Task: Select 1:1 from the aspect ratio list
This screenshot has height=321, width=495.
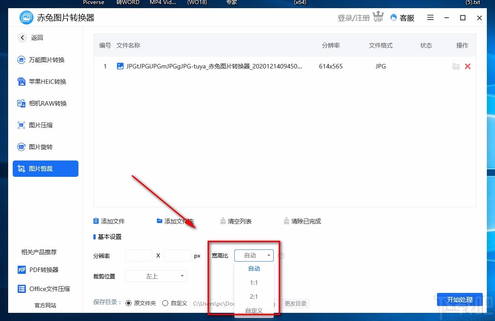Action: [x=254, y=282]
